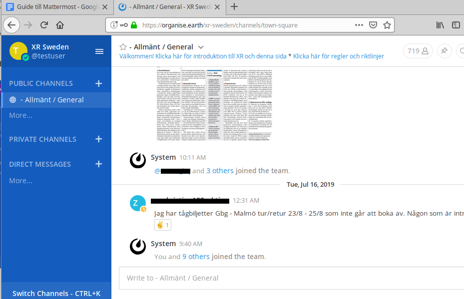The image size is (464, 299).
Task: Open the browser Library icon
Action: tap(440, 25)
